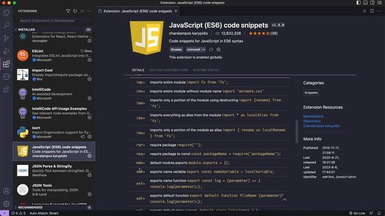
Task: Select IntelliCode extension entry
Action: (54, 94)
